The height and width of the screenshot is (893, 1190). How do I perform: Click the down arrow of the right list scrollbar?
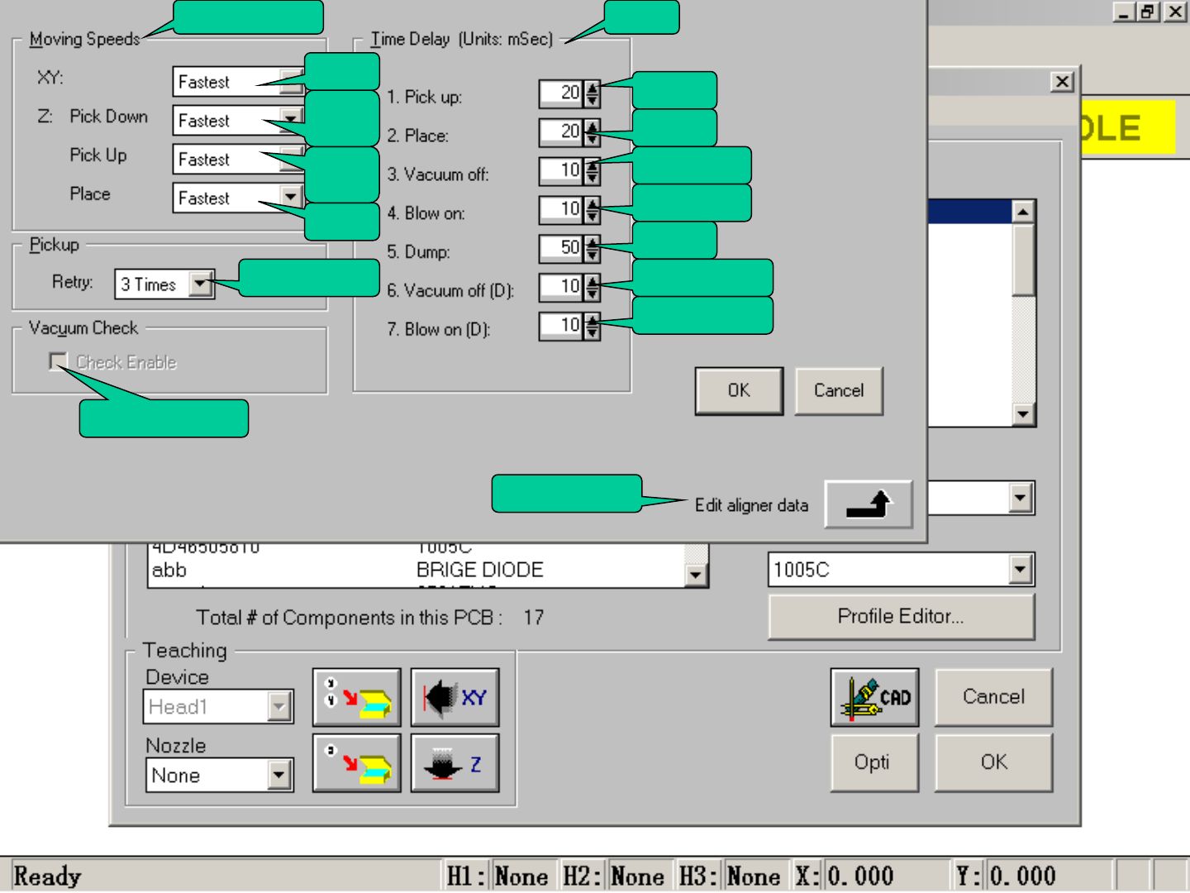coord(1023,414)
